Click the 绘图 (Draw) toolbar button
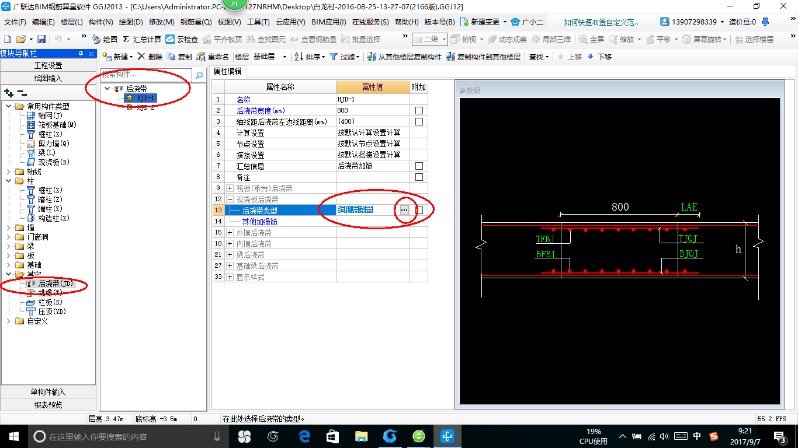The height and width of the screenshot is (448, 798). pos(105,39)
